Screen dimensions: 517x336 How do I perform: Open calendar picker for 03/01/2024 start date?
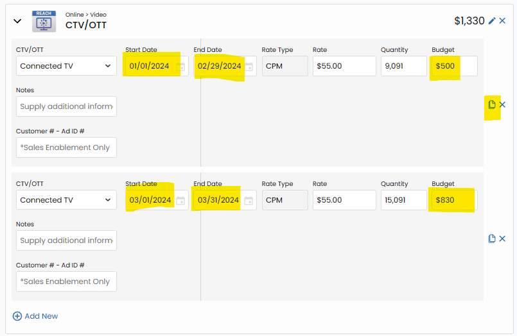tap(181, 200)
